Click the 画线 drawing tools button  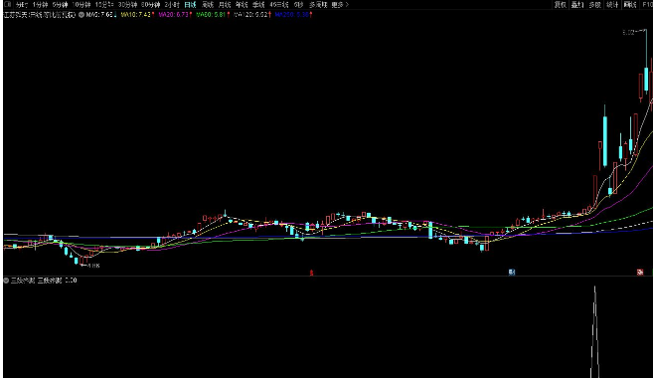[x=630, y=5]
